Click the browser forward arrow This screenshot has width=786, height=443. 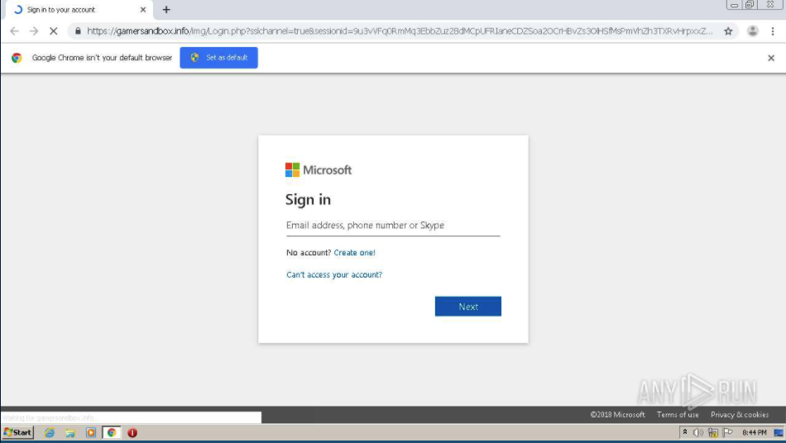34,31
